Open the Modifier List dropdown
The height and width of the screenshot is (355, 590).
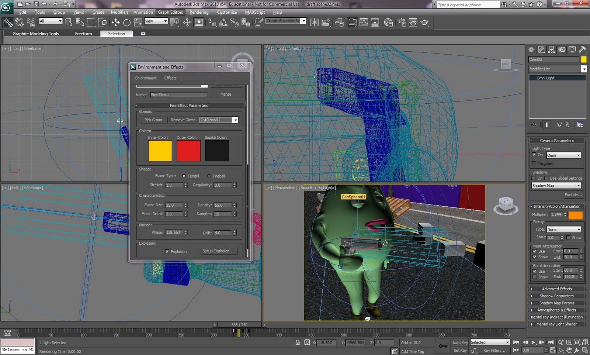[x=584, y=69]
